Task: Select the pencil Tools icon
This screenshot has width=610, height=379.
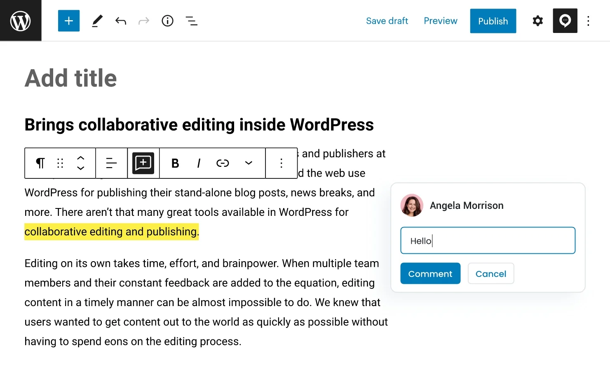Action: tap(97, 21)
